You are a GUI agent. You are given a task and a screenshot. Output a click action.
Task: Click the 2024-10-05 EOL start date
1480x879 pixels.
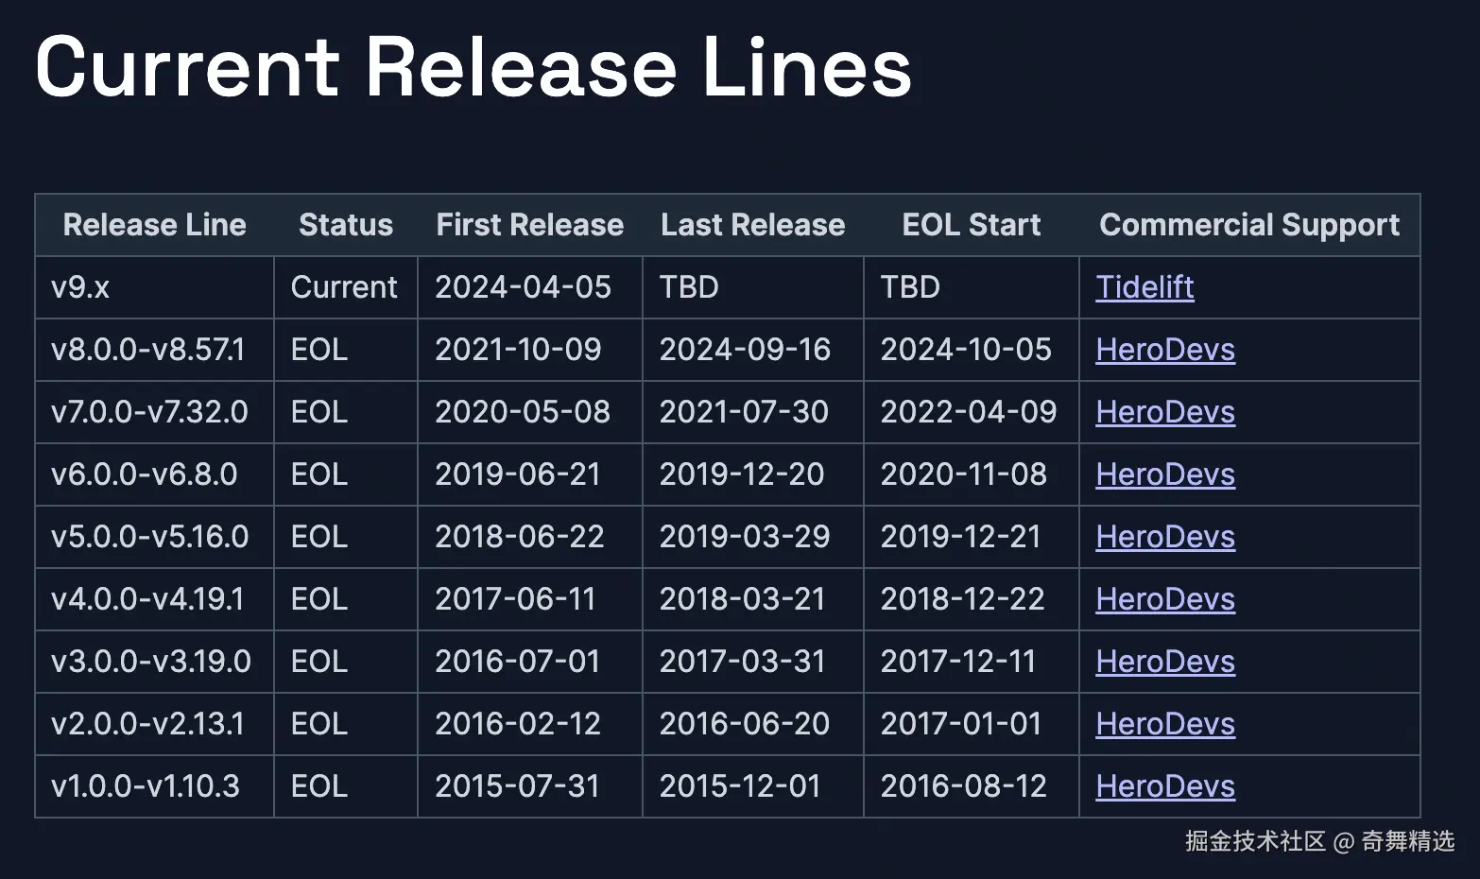pos(966,350)
